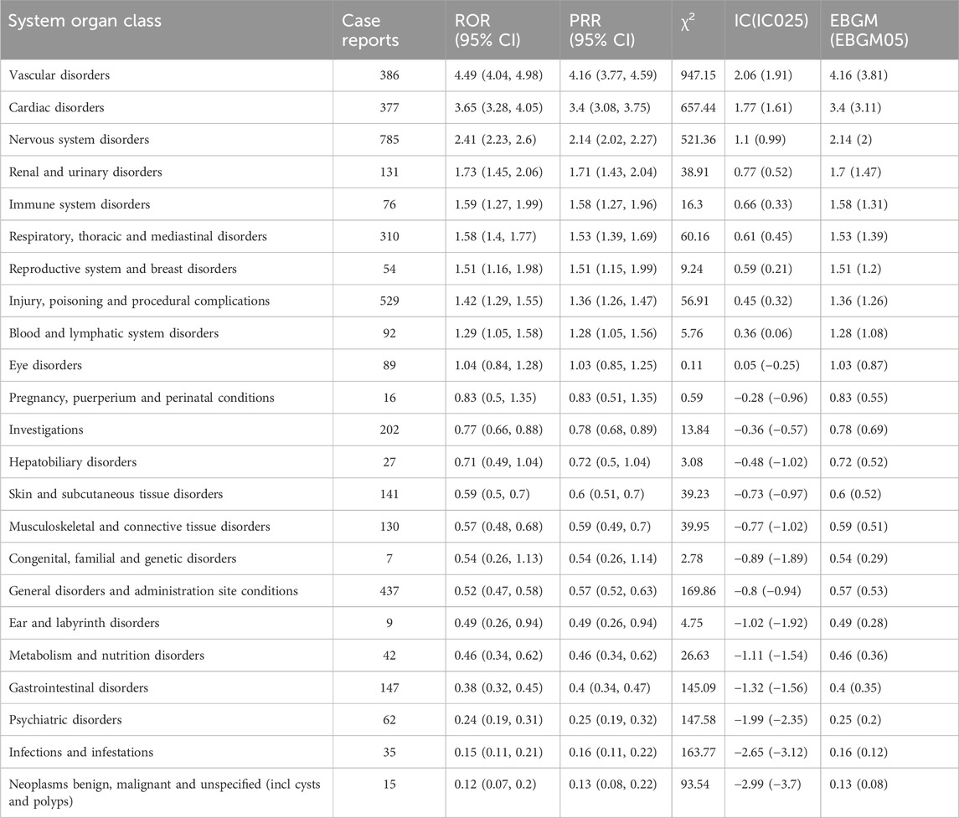
Task: Select the 'Nervous system disorders' row label
Action: (x=79, y=140)
